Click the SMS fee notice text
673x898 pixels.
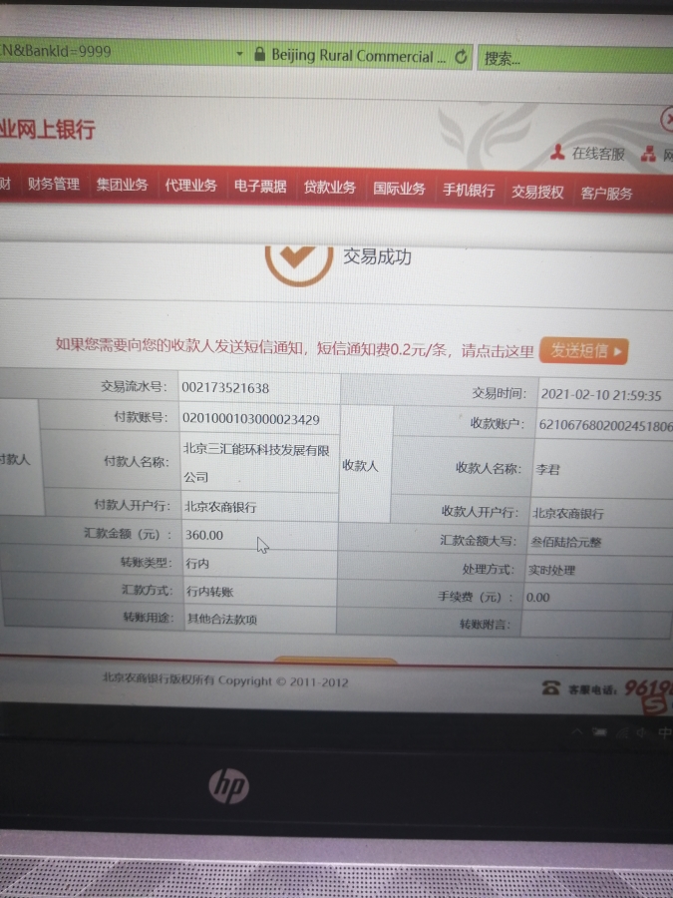click(x=294, y=347)
